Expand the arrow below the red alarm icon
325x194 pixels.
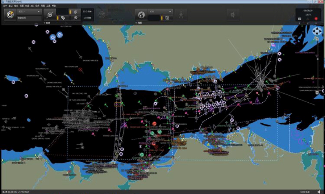click(316, 23)
